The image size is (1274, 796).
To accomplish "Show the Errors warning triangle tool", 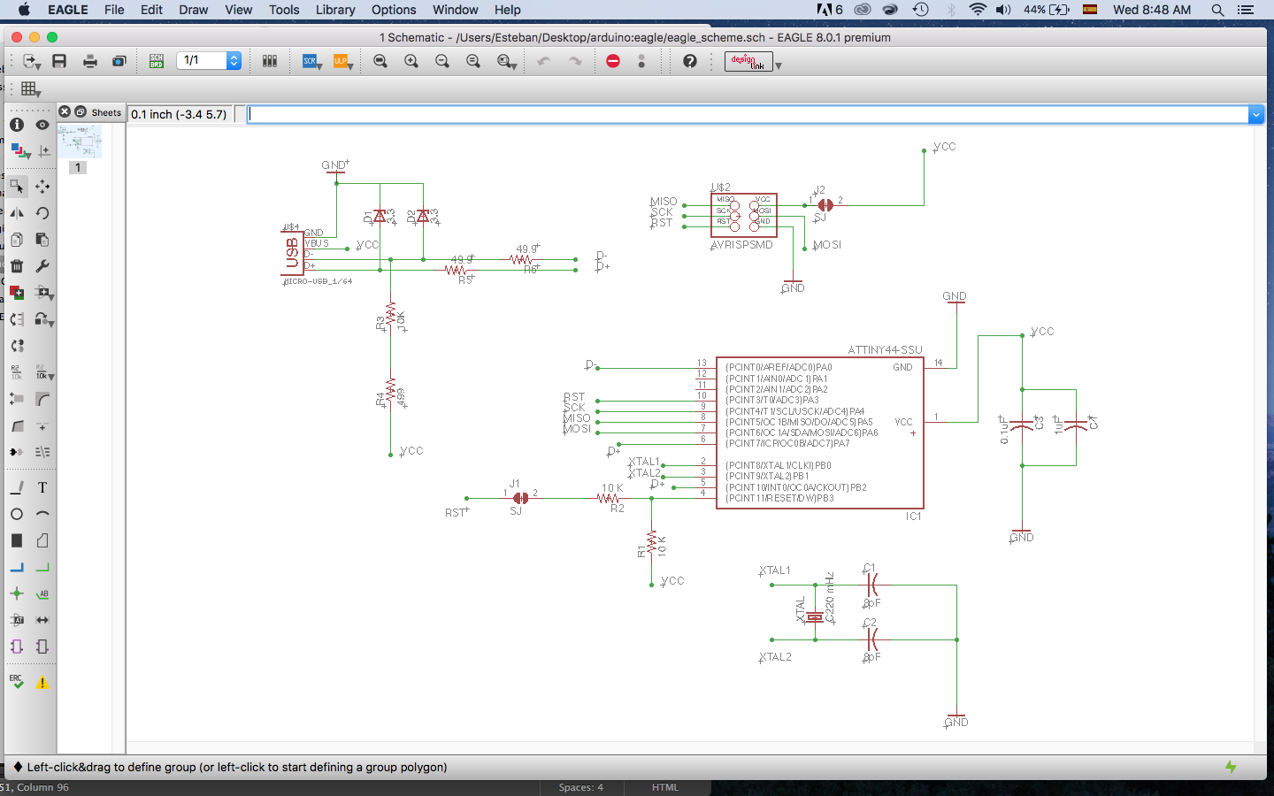I will click(x=42, y=682).
